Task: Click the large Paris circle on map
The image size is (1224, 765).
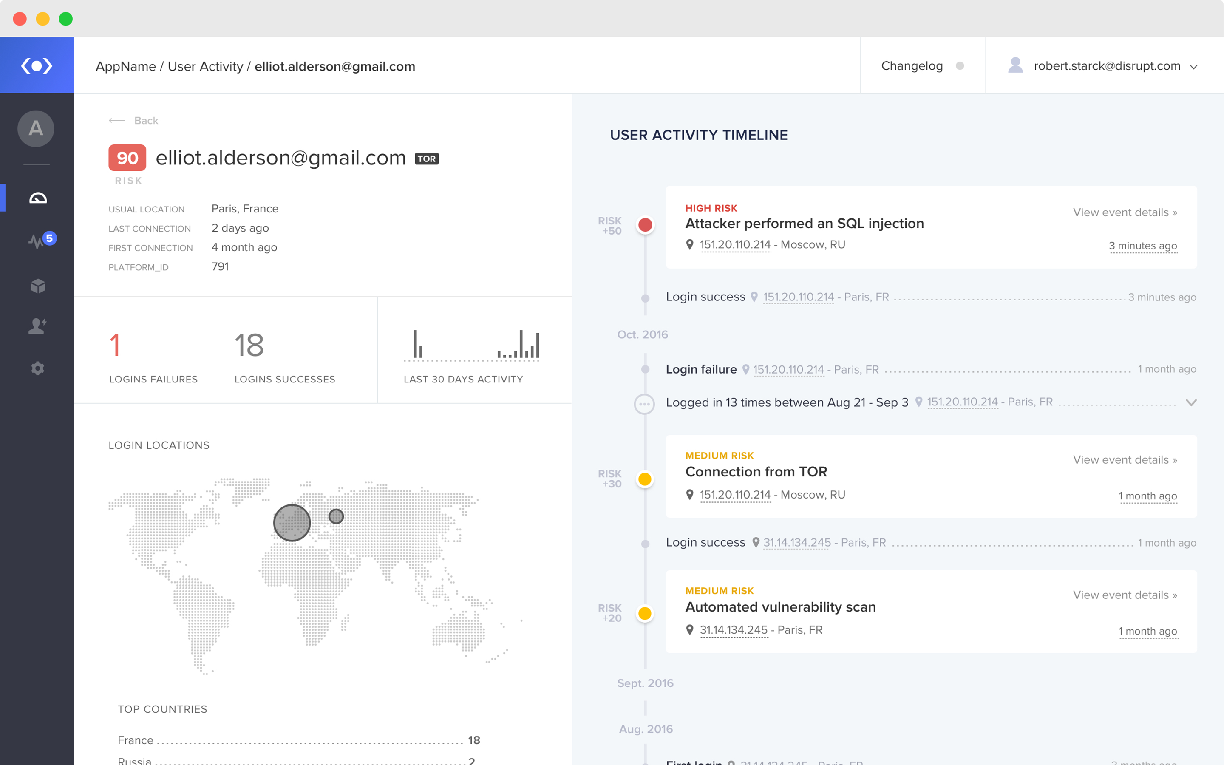Action: point(292,523)
